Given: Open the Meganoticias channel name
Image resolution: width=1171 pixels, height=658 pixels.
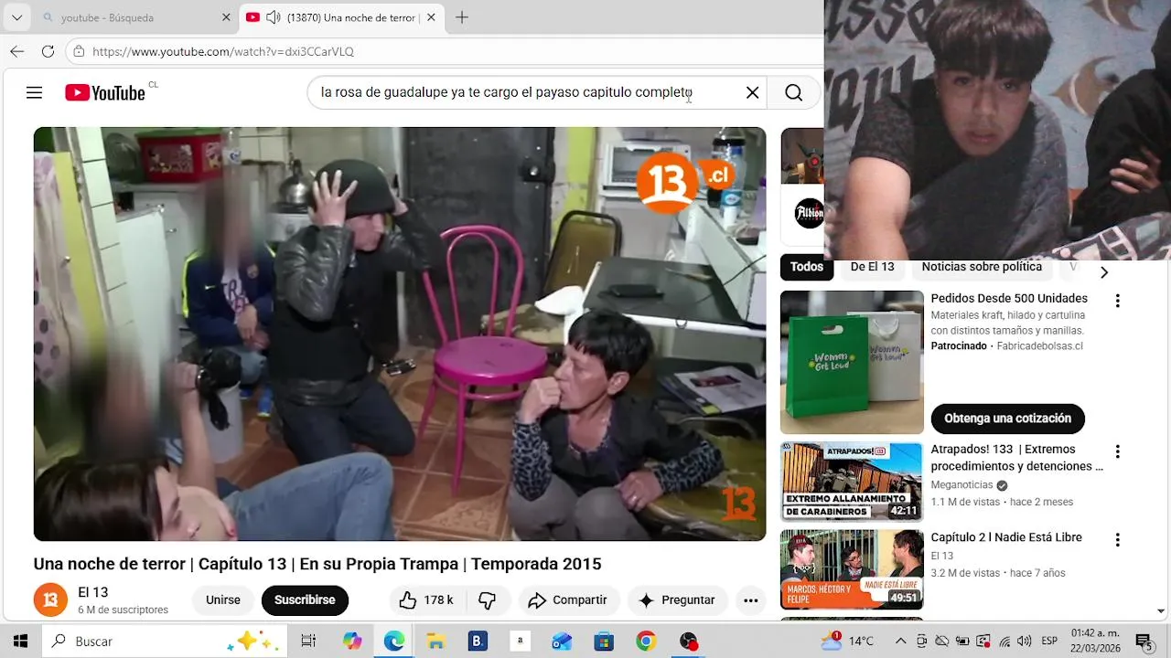Looking at the screenshot, I should (963, 485).
